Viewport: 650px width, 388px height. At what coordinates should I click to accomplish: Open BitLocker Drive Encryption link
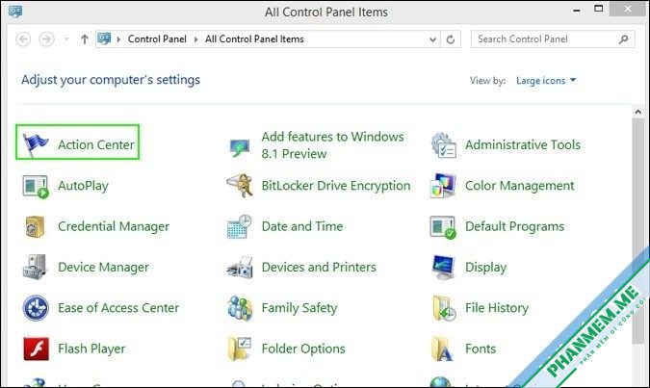[x=336, y=186]
